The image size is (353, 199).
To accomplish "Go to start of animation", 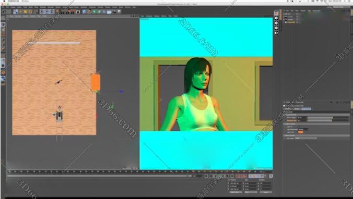I will [206, 176].
